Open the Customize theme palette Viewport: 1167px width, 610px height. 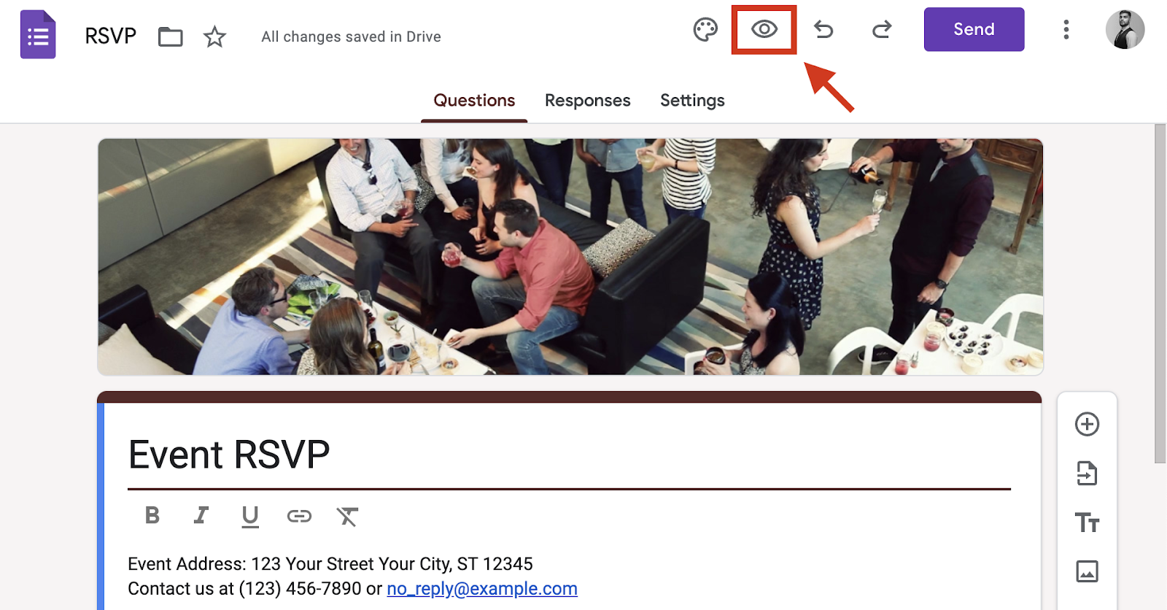pyautogui.click(x=705, y=30)
